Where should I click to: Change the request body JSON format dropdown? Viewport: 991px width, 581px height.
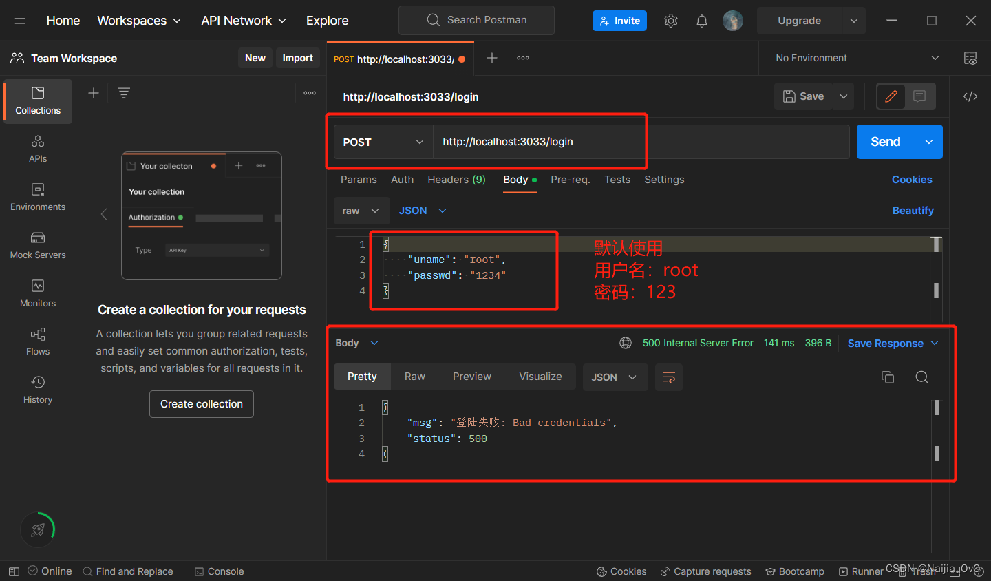(x=423, y=211)
